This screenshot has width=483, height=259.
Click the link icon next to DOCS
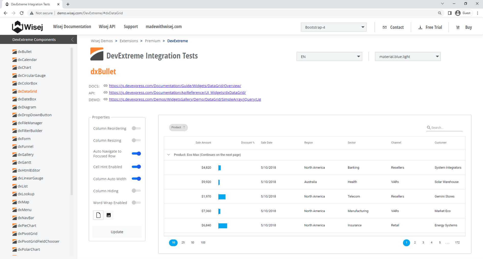pyautogui.click(x=105, y=86)
